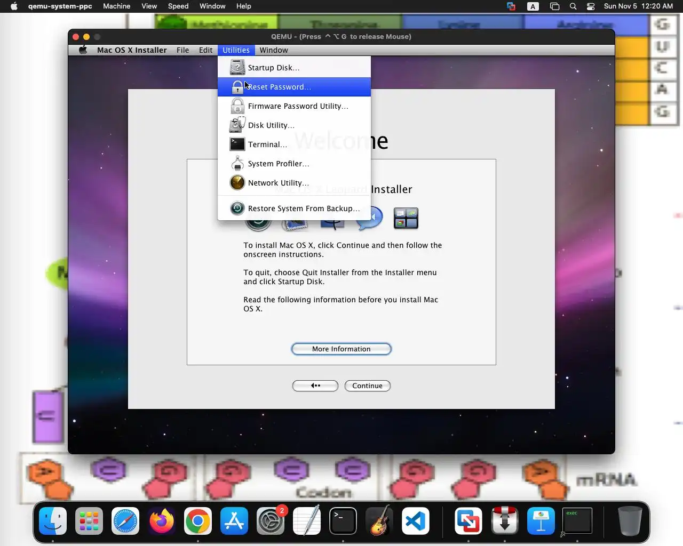683x546 pixels.
Task: Launch Safari from the Dock
Action: (x=125, y=520)
